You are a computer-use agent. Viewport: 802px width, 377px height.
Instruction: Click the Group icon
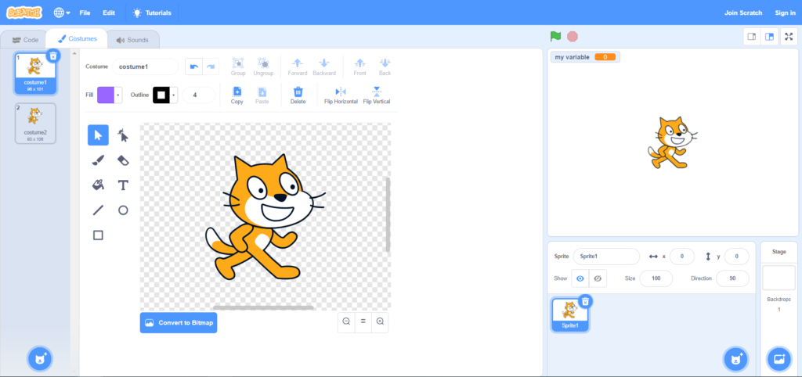238,63
